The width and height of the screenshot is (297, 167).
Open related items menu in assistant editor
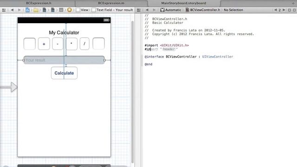pos(139,10)
